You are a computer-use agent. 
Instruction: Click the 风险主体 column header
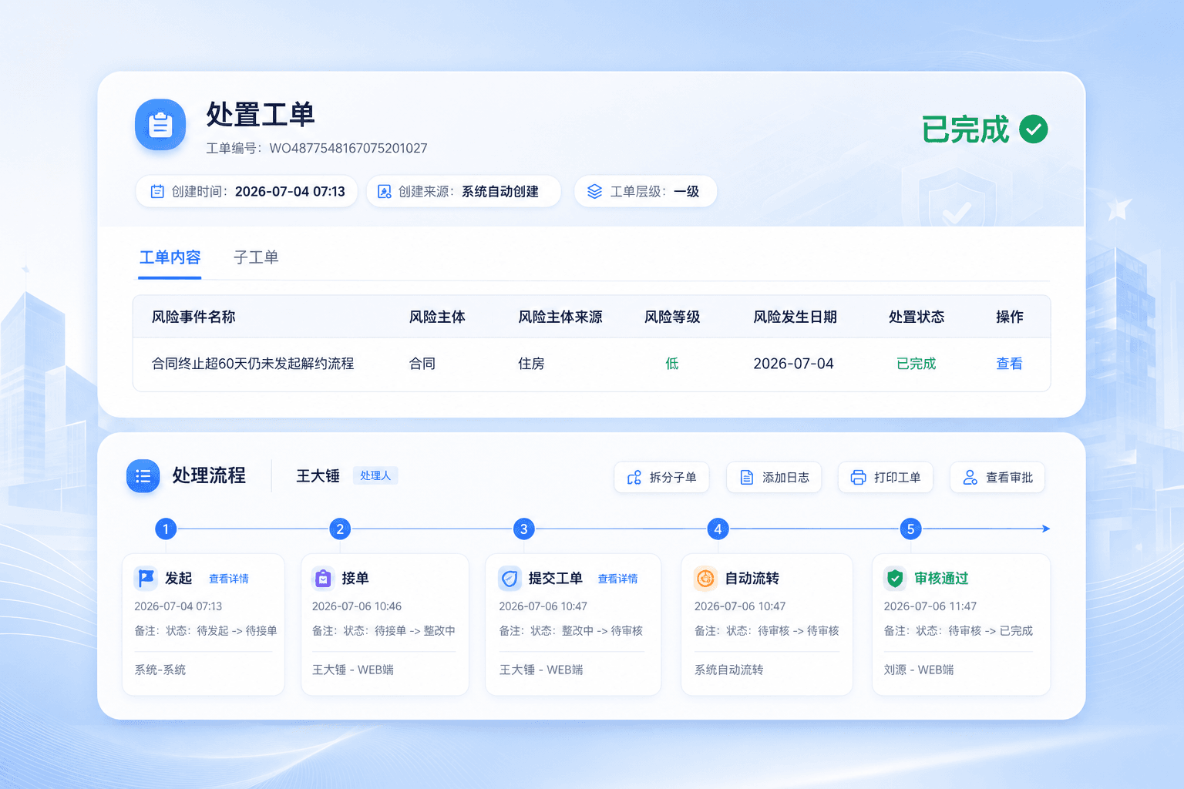coord(437,317)
